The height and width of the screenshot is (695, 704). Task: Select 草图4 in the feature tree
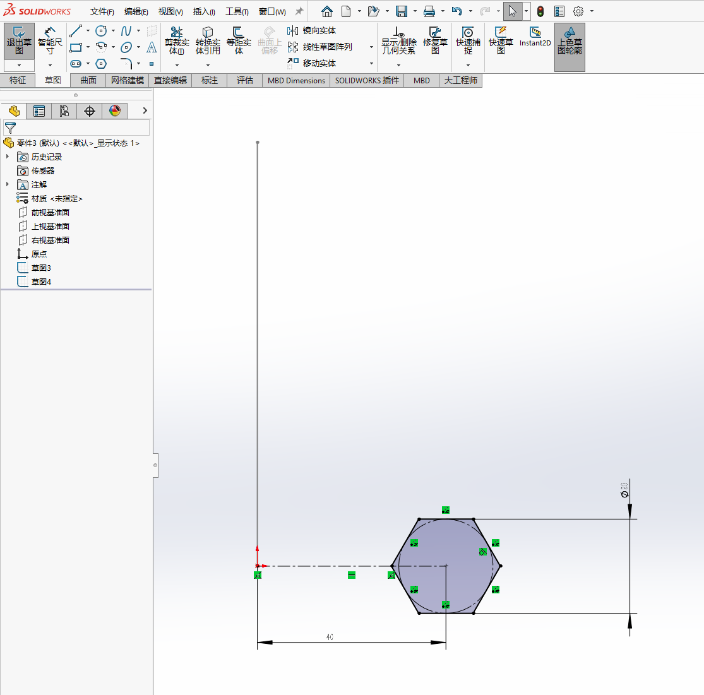tap(41, 282)
